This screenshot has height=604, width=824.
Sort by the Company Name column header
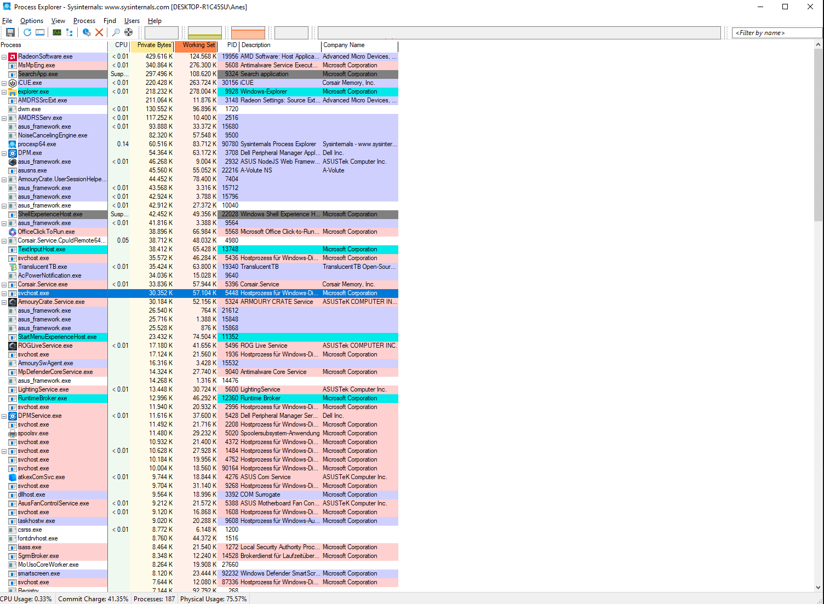pos(360,45)
